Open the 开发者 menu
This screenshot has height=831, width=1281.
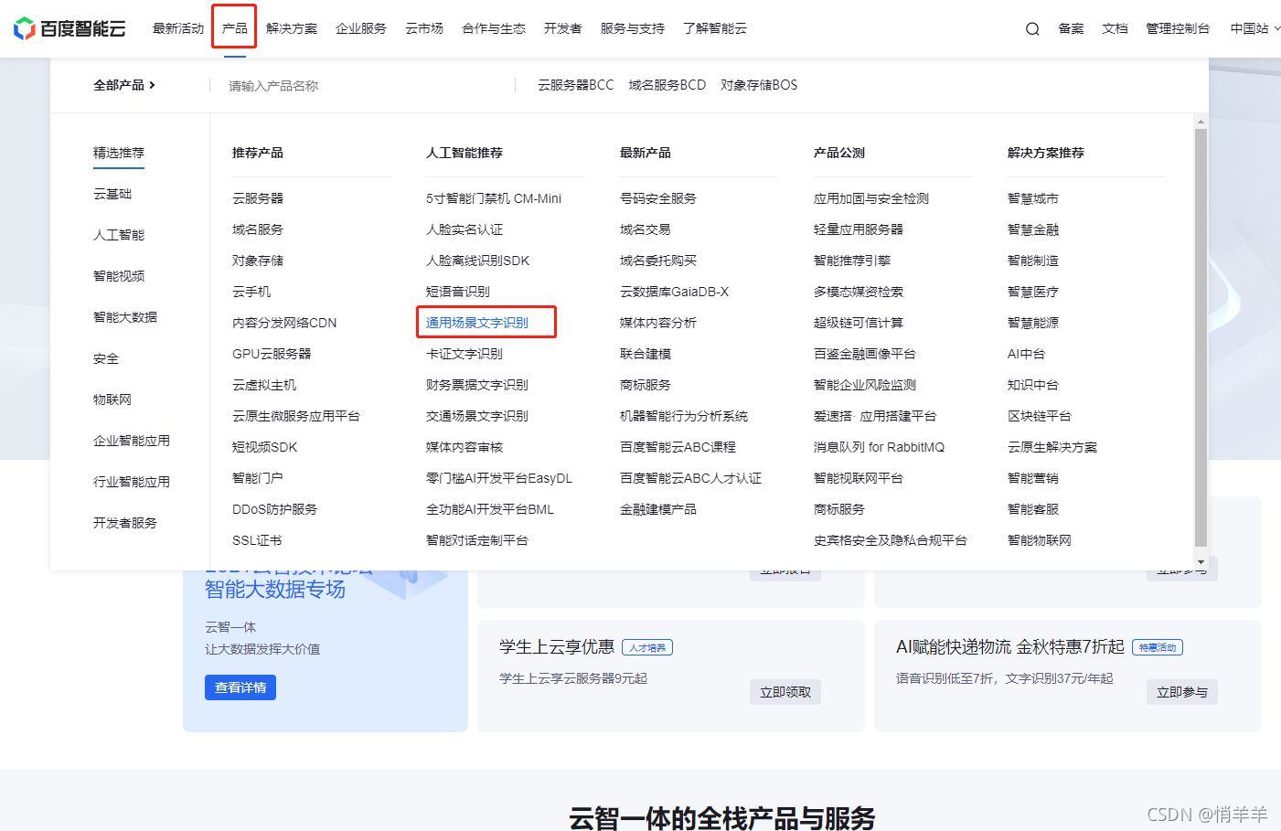point(563,29)
